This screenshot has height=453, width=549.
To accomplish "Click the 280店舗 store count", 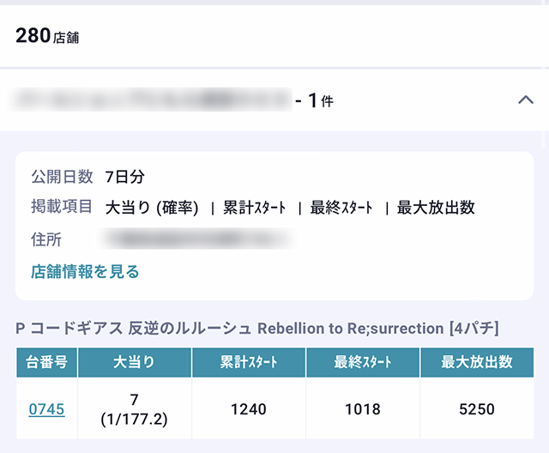I will 47,36.
